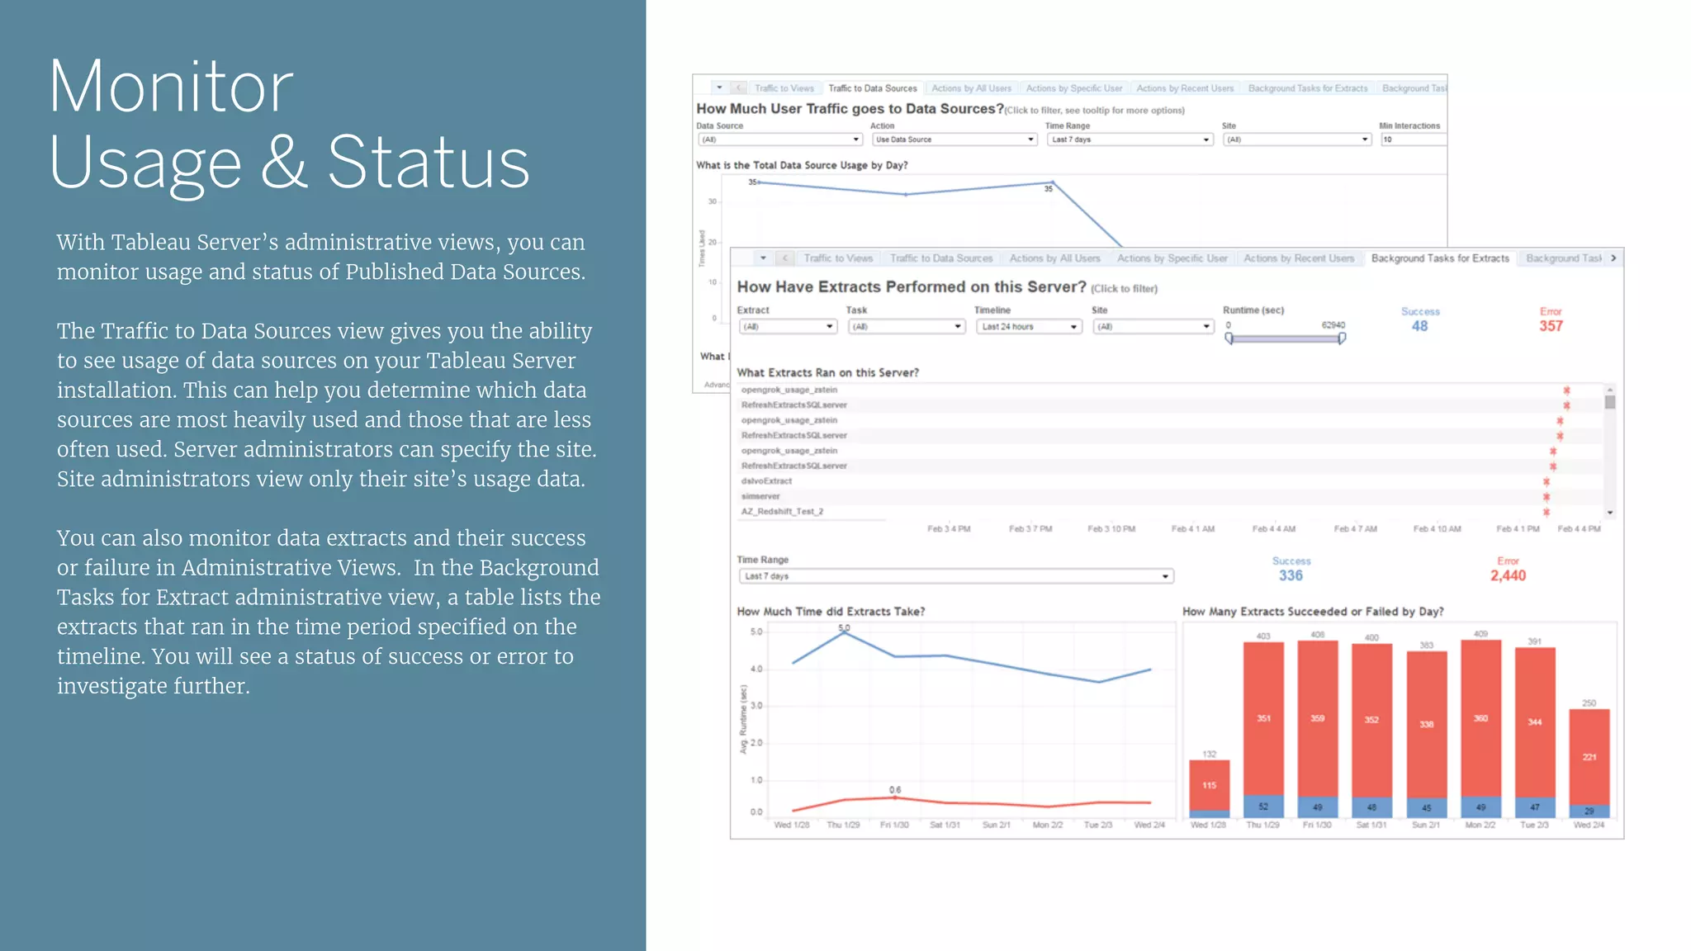
Task: Click the Thu 1/29 error bar segment 351
Action: (1263, 718)
